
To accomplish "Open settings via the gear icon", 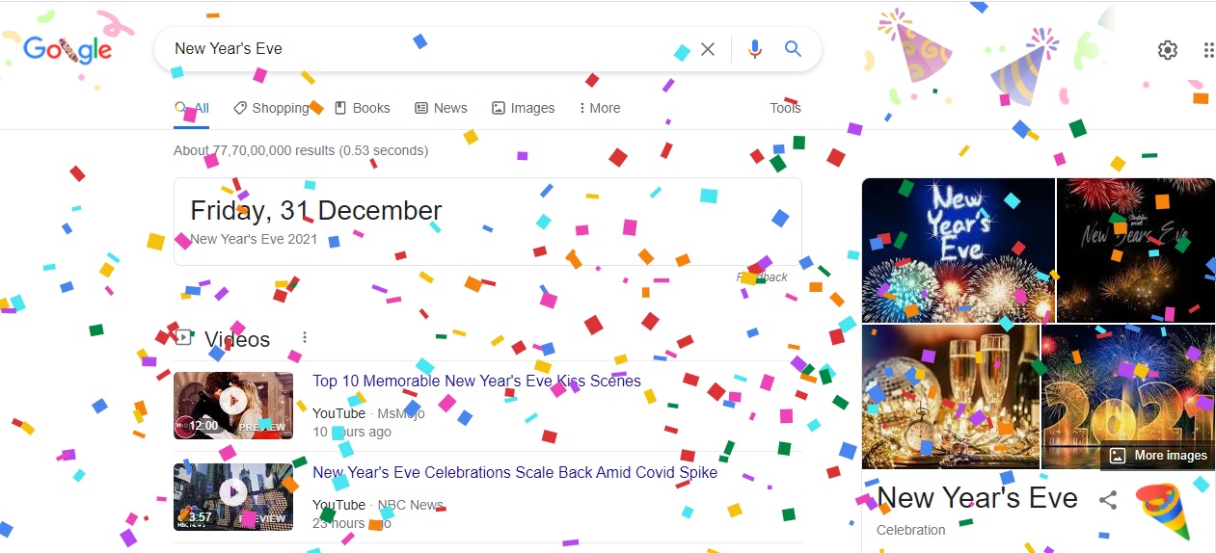I will click(1168, 50).
